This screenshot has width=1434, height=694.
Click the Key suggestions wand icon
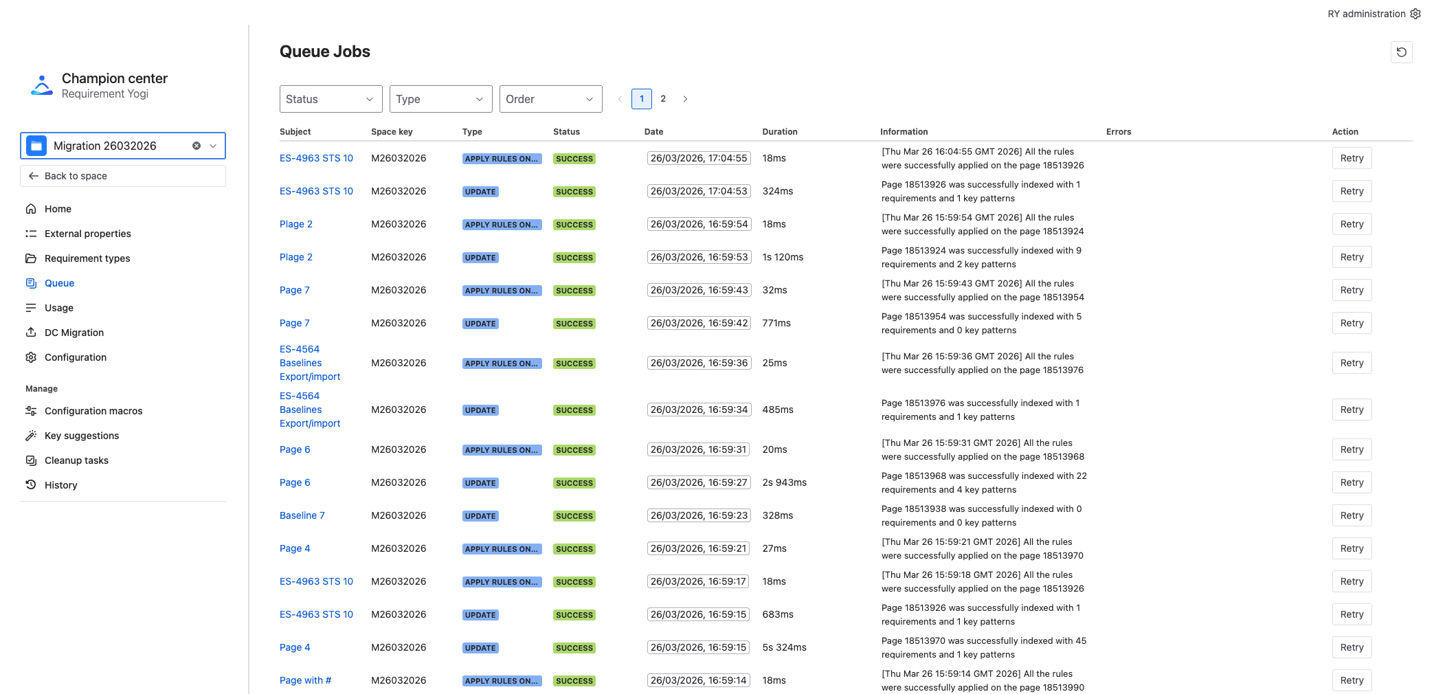point(31,436)
